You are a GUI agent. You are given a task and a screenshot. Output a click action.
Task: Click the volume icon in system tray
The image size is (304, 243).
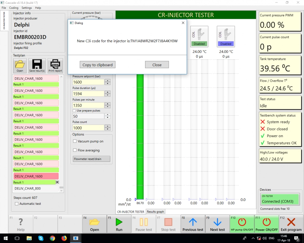coord(265,238)
